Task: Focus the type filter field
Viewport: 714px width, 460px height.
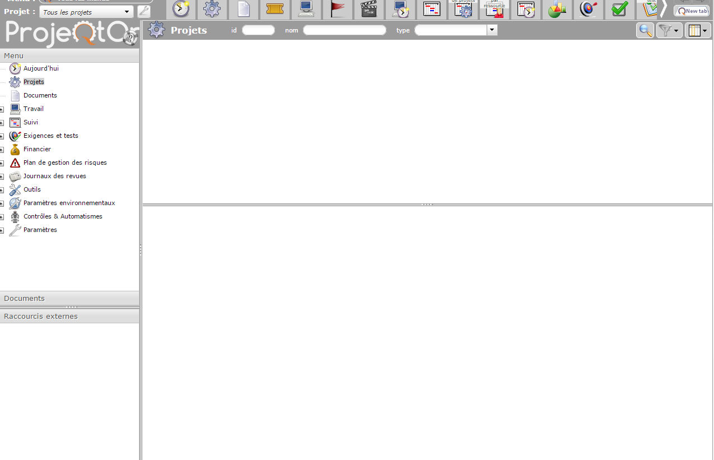Action: (451, 30)
